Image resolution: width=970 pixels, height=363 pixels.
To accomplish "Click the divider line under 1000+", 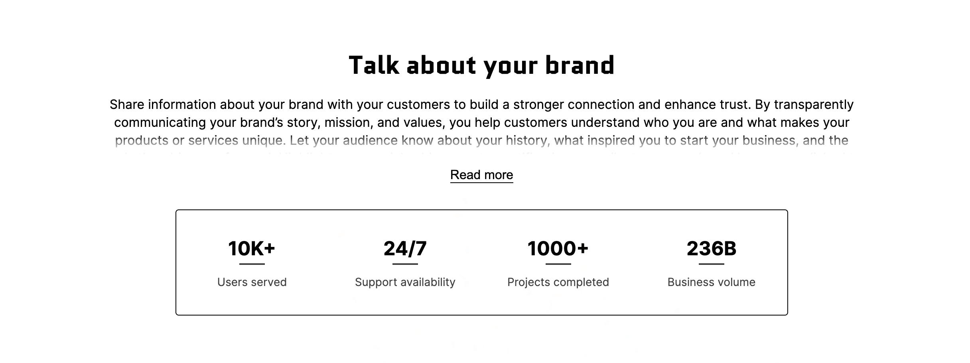I will click(558, 264).
